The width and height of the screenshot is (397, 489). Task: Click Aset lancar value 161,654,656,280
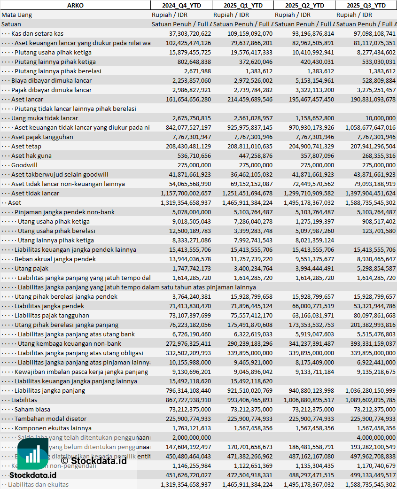coord(188,100)
